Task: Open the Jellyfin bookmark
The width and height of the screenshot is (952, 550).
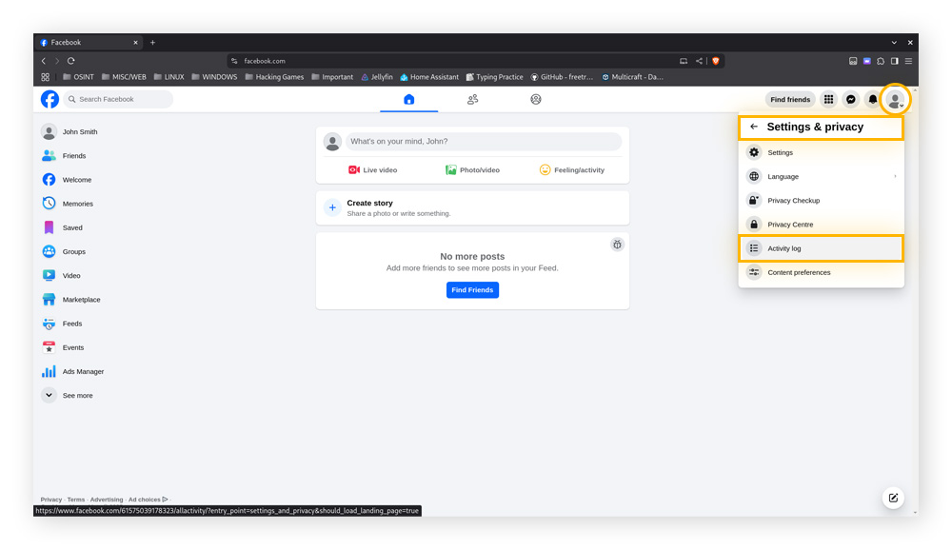Action: pos(377,77)
